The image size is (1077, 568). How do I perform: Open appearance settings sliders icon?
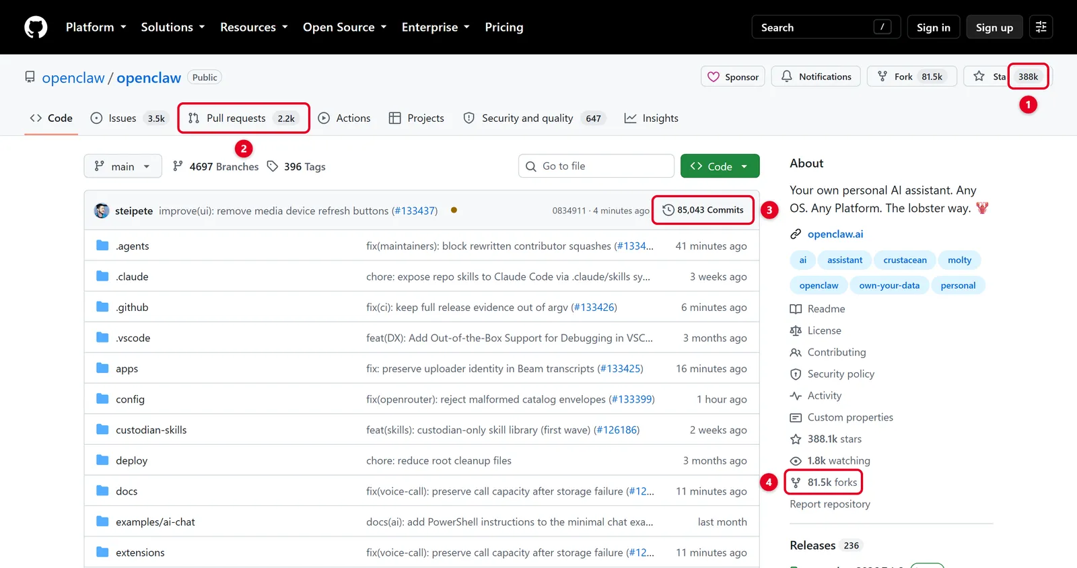pyautogui.click(x=1041, y=27)
